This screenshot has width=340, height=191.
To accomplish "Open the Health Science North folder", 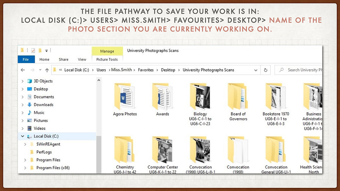I will click(312, 155).
